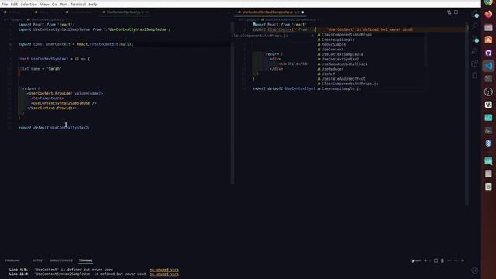496x279 pixels.
Task: Open More Actions for the left editor group
Action: tap(229, 12)
